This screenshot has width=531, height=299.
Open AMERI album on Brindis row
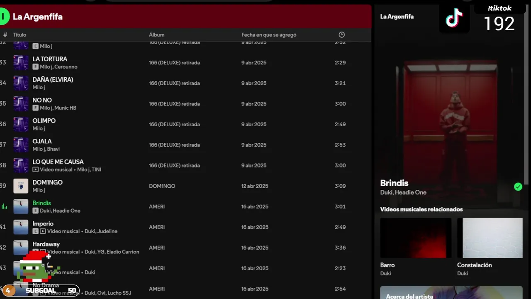coord(157,206)
